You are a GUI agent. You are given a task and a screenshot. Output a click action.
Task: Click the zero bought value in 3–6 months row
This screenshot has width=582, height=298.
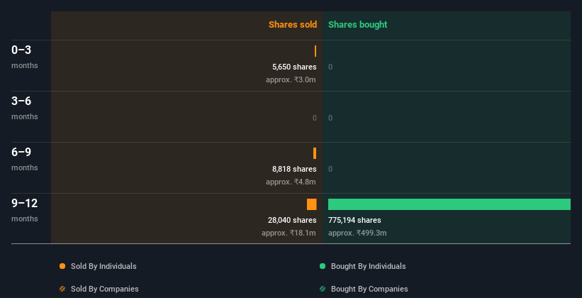(330, 118)
